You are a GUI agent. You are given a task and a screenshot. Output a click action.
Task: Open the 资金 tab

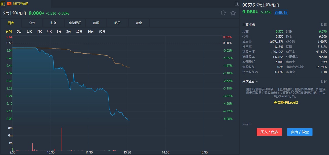tap(139, 23)
